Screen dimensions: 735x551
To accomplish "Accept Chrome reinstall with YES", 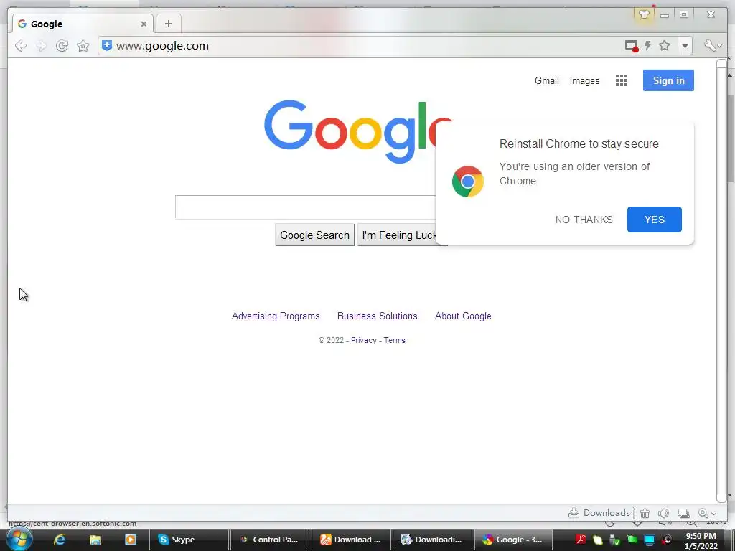I will click(655, 220).
